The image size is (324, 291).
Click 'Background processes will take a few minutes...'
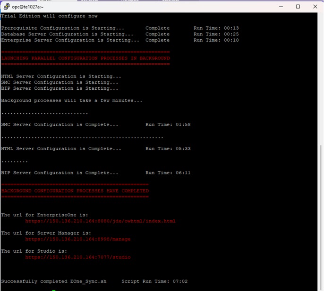pos(71,101)
